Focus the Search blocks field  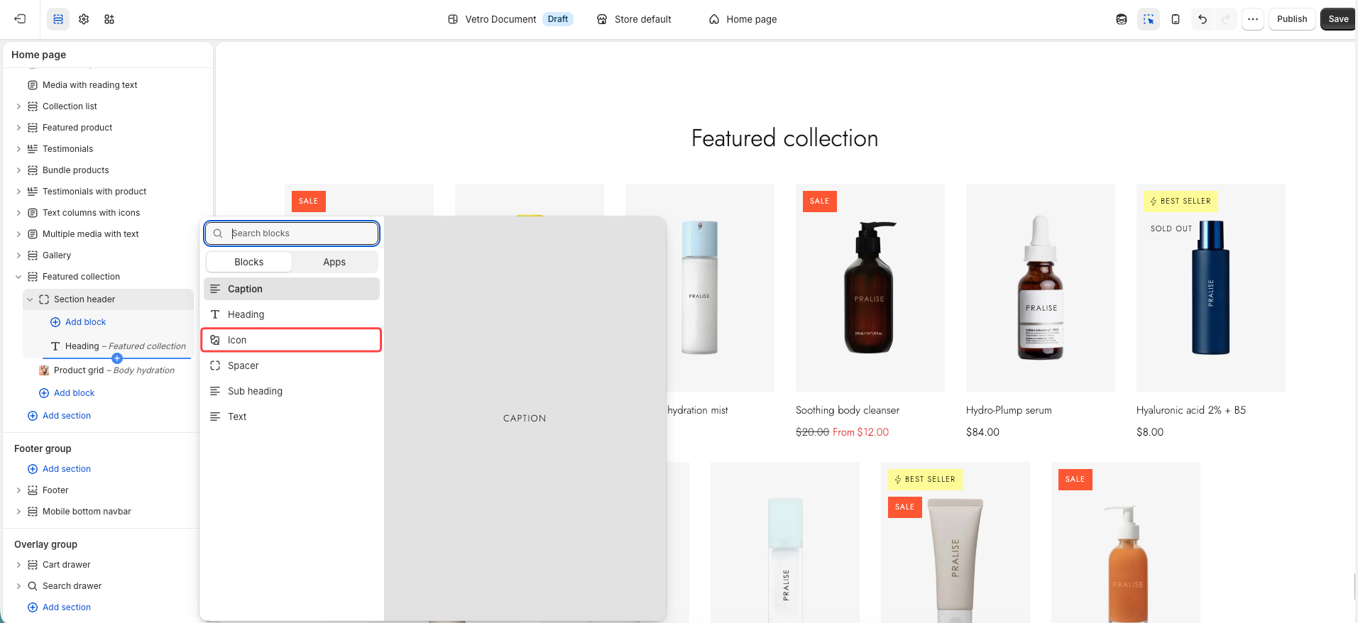[x=292, y=233]
